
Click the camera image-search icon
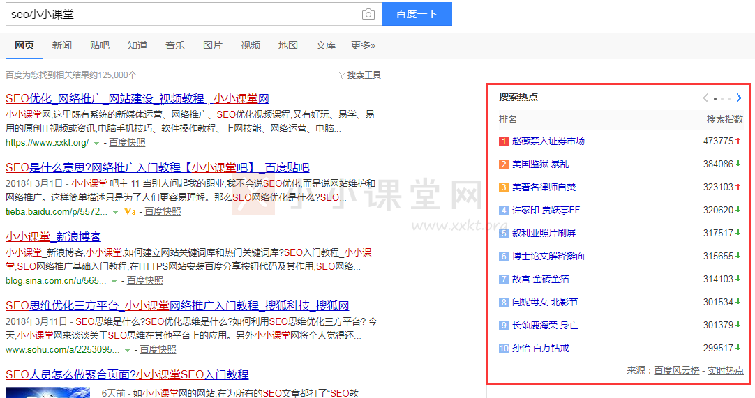(x=368, y=14)
